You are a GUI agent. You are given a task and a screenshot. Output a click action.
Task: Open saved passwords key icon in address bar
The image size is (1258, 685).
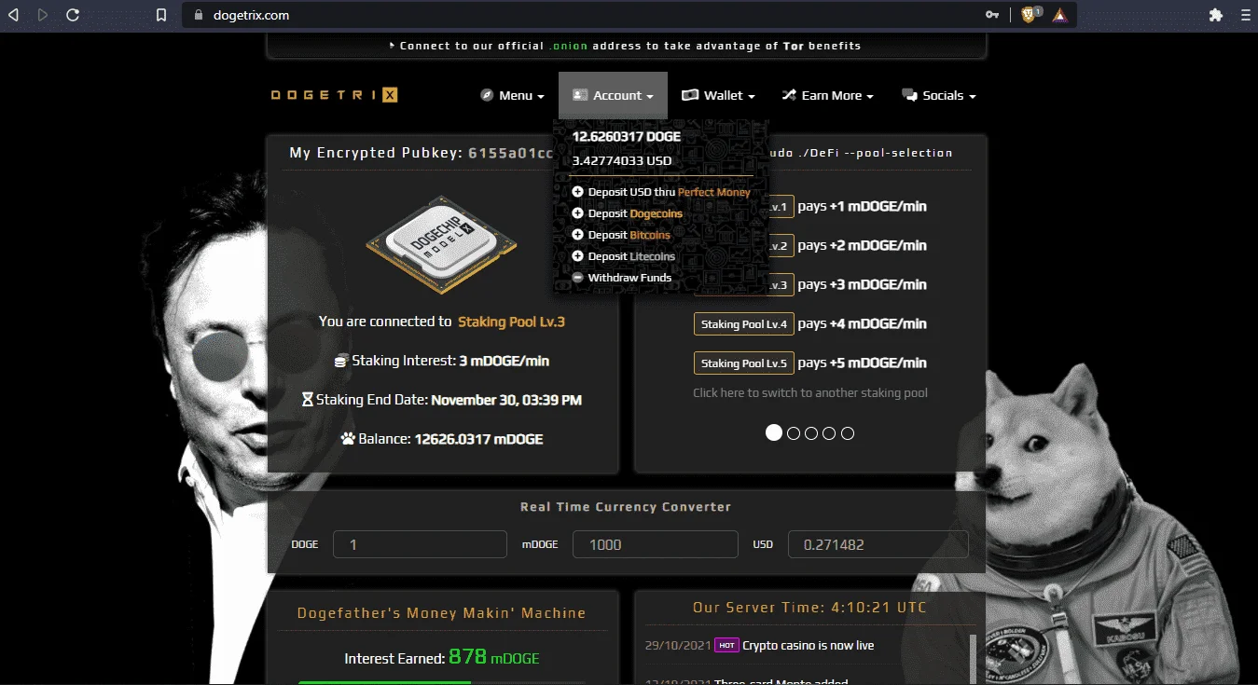(x=992, y=15)
